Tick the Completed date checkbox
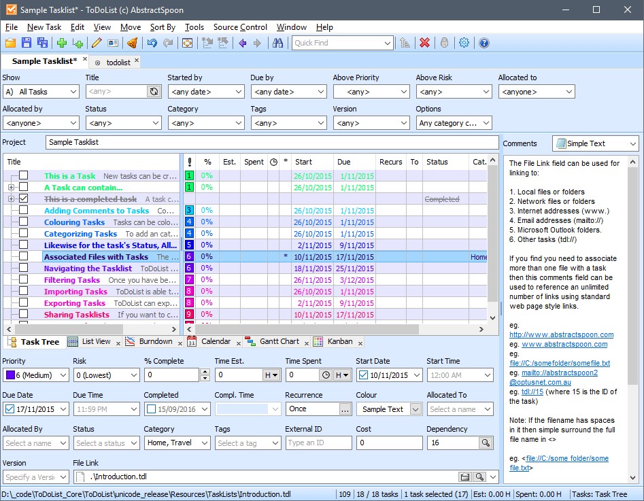Viewport: 644px width, 501px height. [151, 409]
